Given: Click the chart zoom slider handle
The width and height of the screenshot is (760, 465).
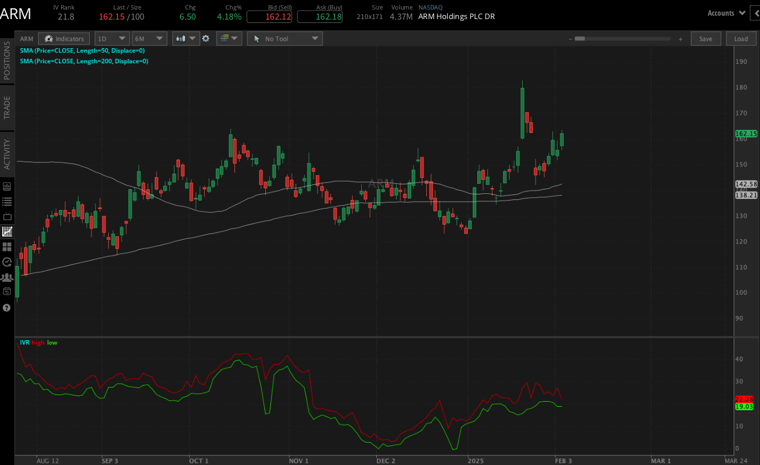Looking at the screenshot, I should pos(580,39).
